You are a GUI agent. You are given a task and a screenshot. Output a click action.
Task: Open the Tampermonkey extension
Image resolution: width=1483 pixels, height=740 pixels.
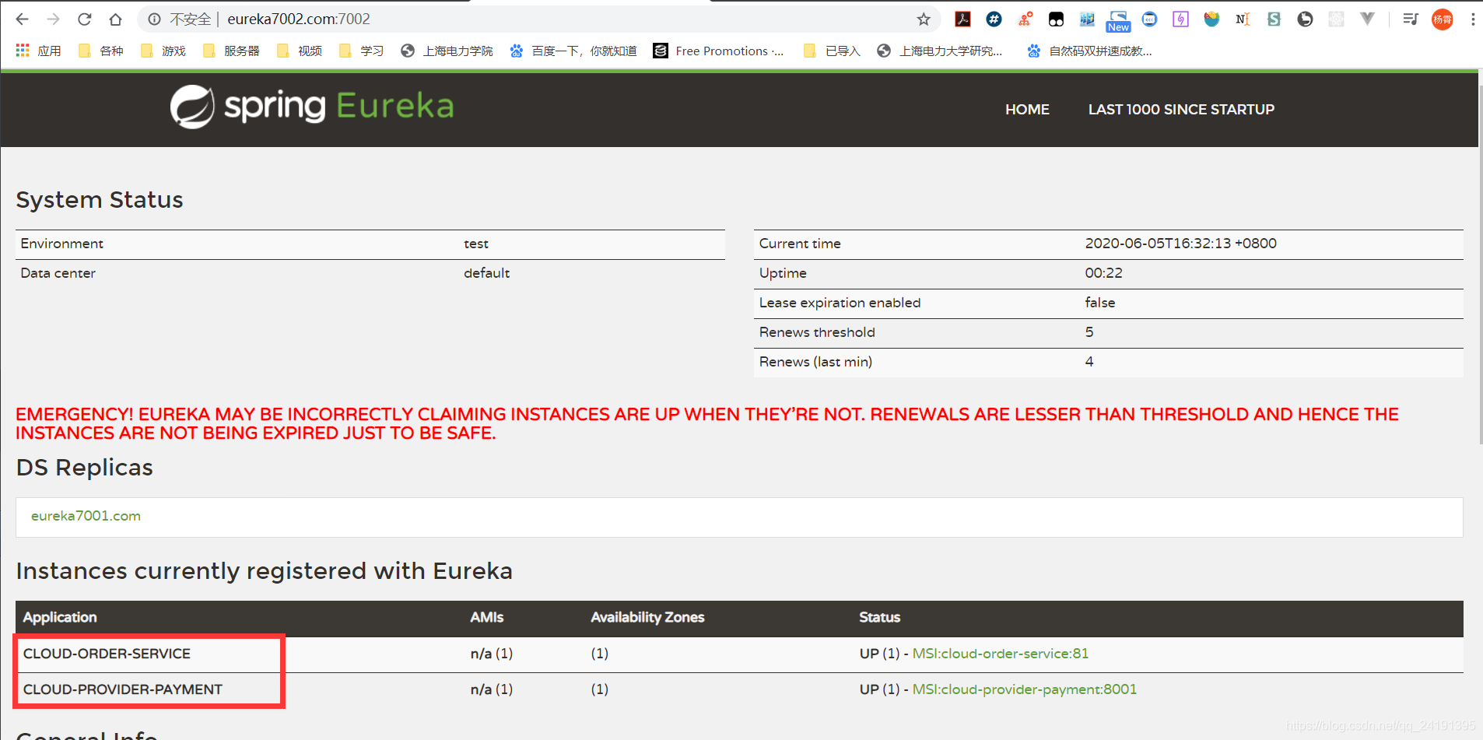point(1056,19)
